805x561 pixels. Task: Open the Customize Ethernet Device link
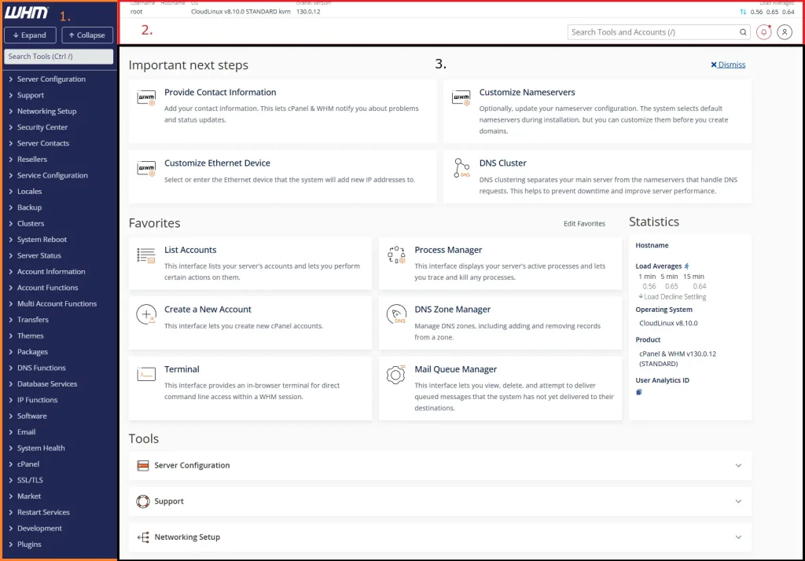click(217, 163)
